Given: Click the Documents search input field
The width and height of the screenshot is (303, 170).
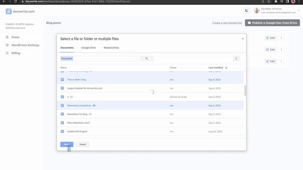Looking at the screenshot, I should click(99, 59).
